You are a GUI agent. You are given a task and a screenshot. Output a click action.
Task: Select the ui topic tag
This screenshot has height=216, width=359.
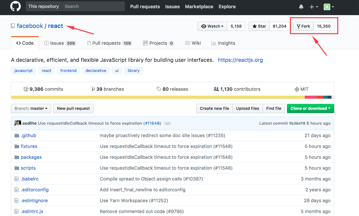(x=117, y=71)
